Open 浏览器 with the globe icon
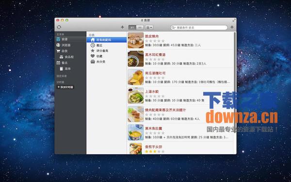 [x=70, y=45]
